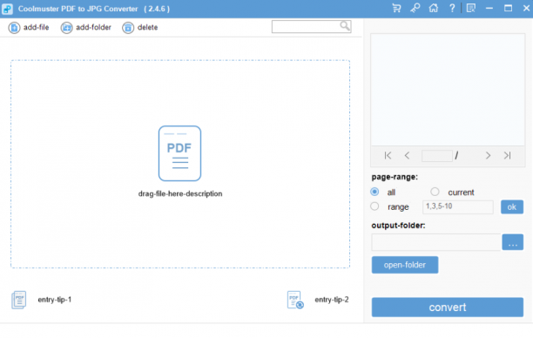Start conversion with the convert button
The width and height of the screenshot is (533, 338).
tap(448, 308)
